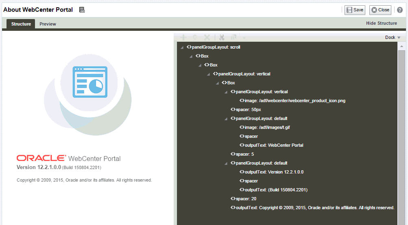The width and height of the screenshot is (408, 225).
Task: Select panelGroupLayout: scroll tree row
Action: (x=214, y=47)
